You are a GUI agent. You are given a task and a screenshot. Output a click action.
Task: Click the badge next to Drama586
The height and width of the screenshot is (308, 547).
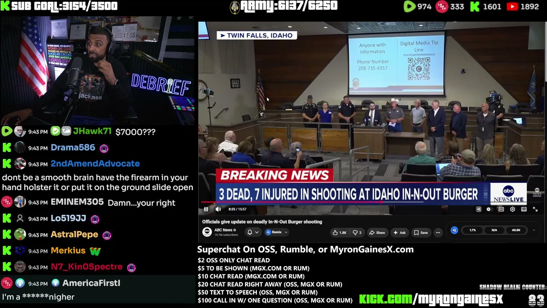pyautogui.click(x=104, y=148)
